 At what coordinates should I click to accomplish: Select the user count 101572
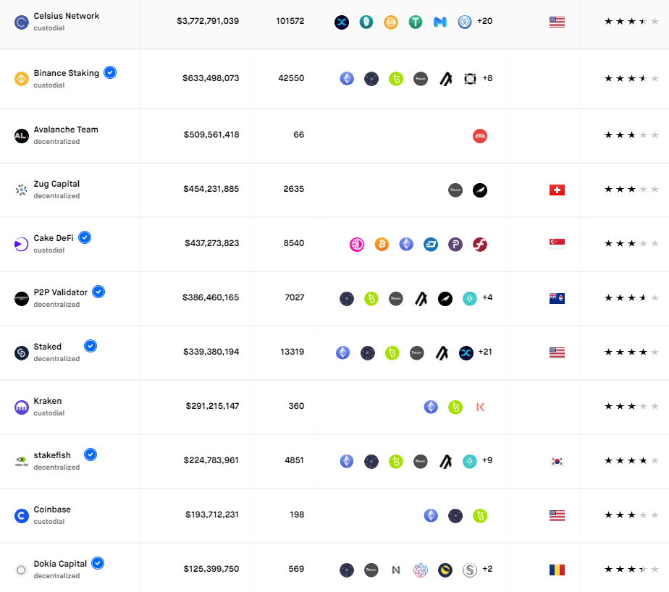click(290, 21)
